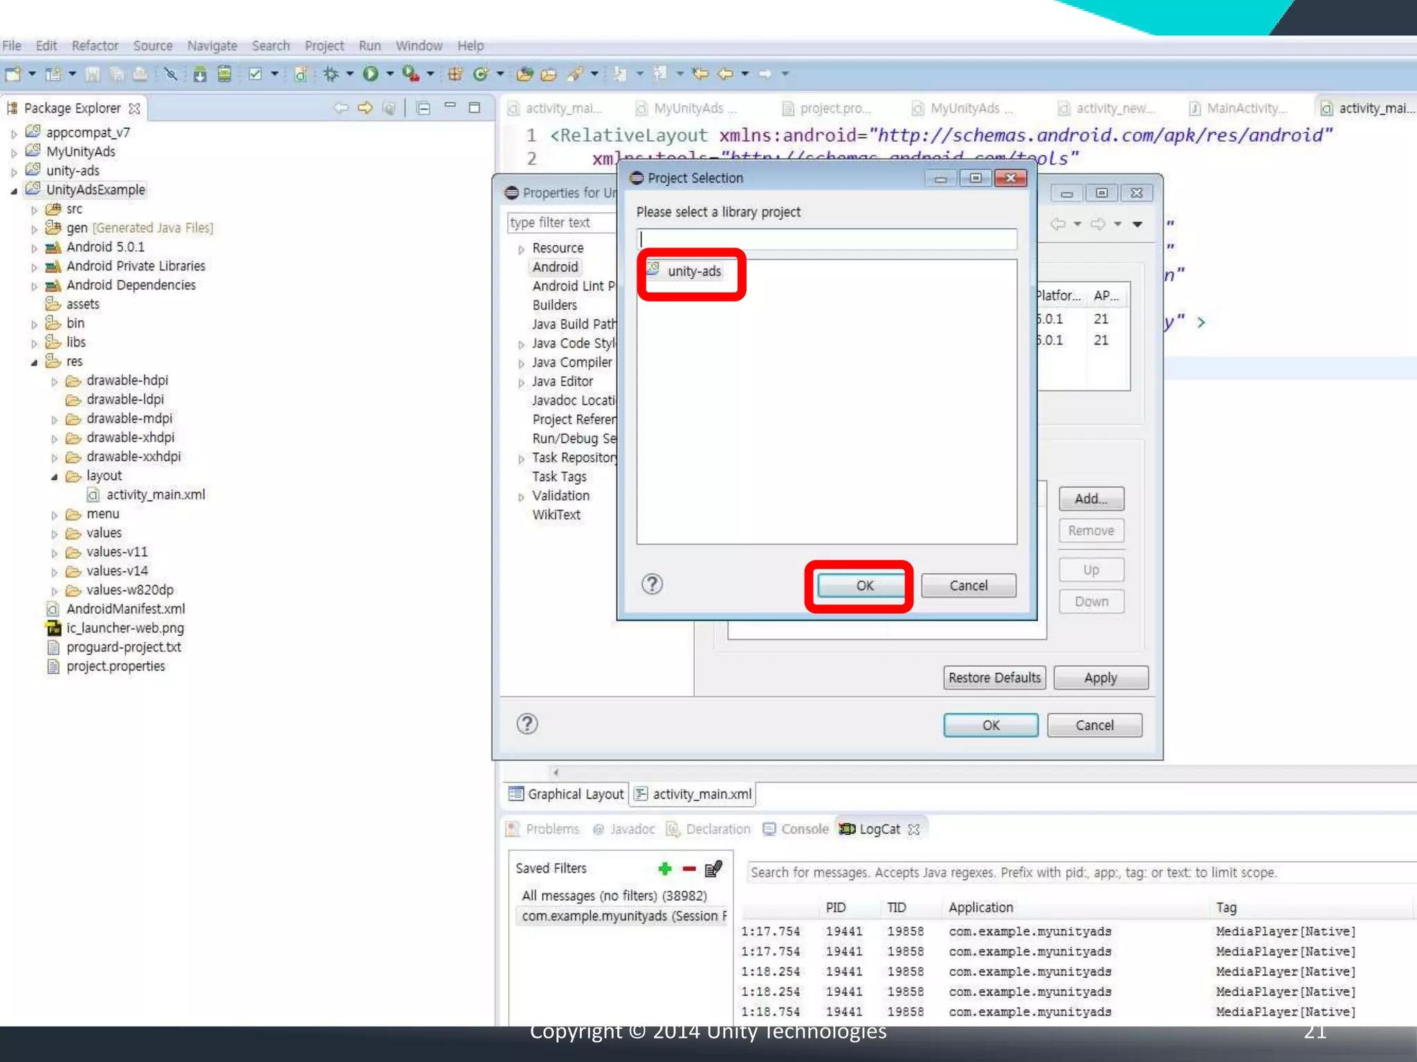Click OK in the Properties dialog
1417x1062 pixels.
coord(991,725)
